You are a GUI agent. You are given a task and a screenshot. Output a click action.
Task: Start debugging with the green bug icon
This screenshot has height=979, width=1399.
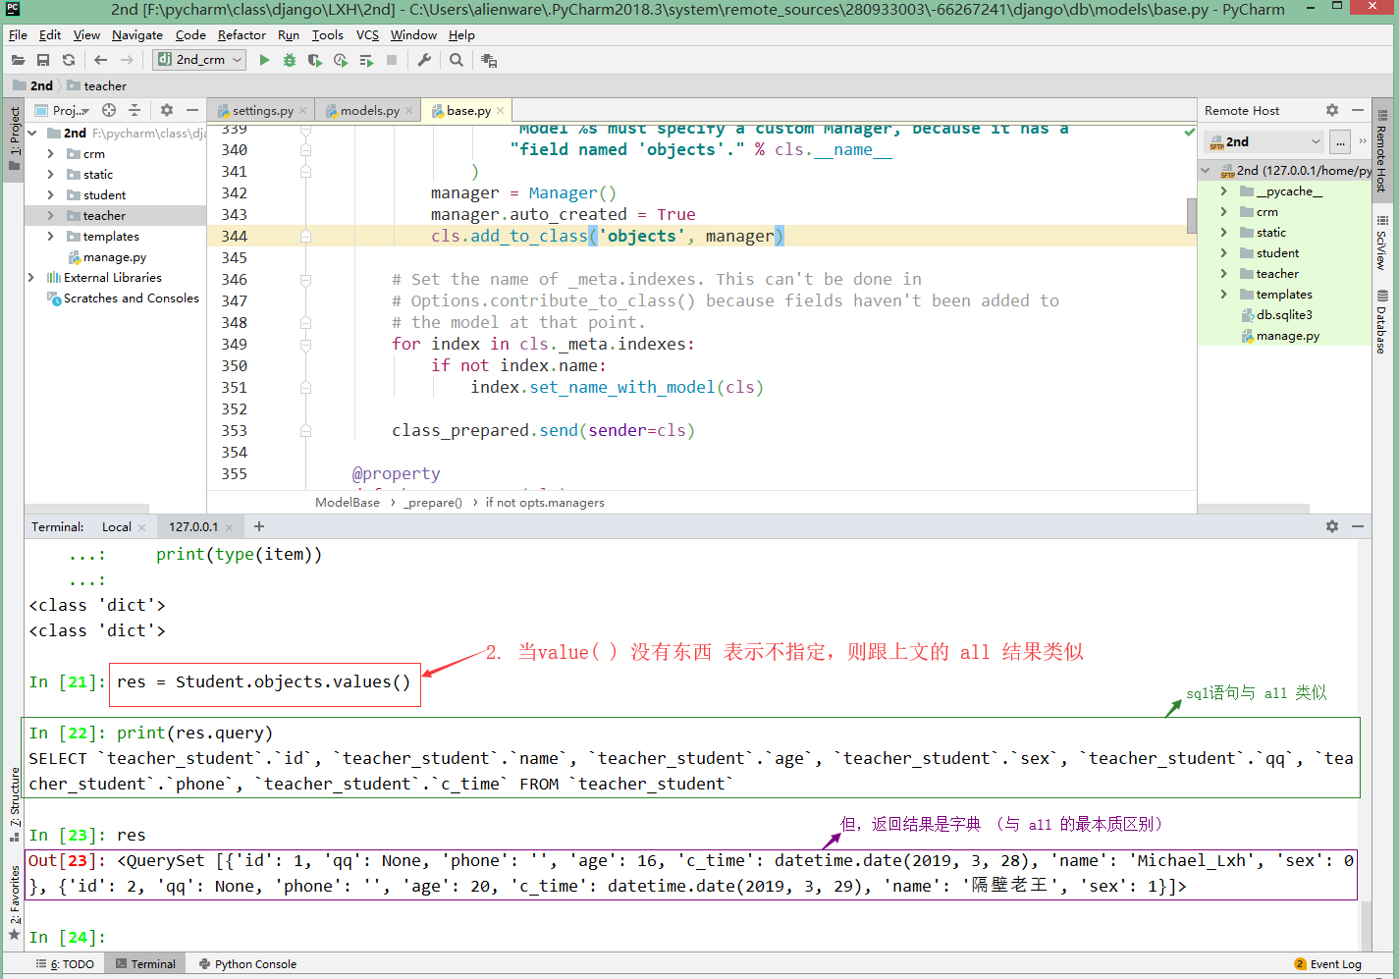[289, 61]
